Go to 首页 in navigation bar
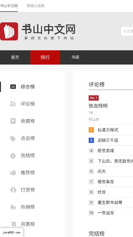The height and width of the screenshot is (237, 133). tap(15, 58)
